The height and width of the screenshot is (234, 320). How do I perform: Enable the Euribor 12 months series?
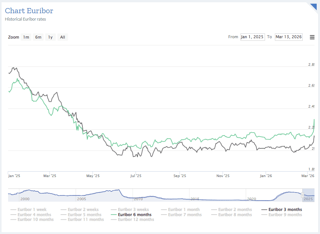[136, 220]
